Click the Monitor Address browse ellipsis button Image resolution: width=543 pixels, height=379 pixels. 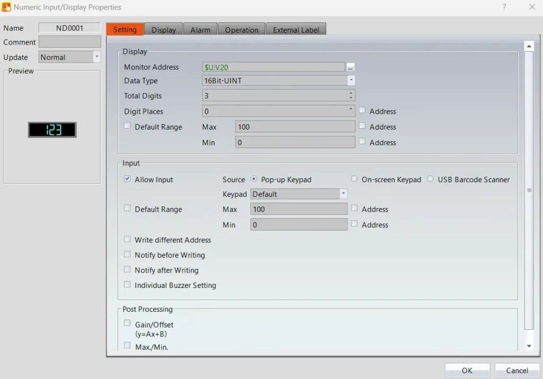coord(351,67)
